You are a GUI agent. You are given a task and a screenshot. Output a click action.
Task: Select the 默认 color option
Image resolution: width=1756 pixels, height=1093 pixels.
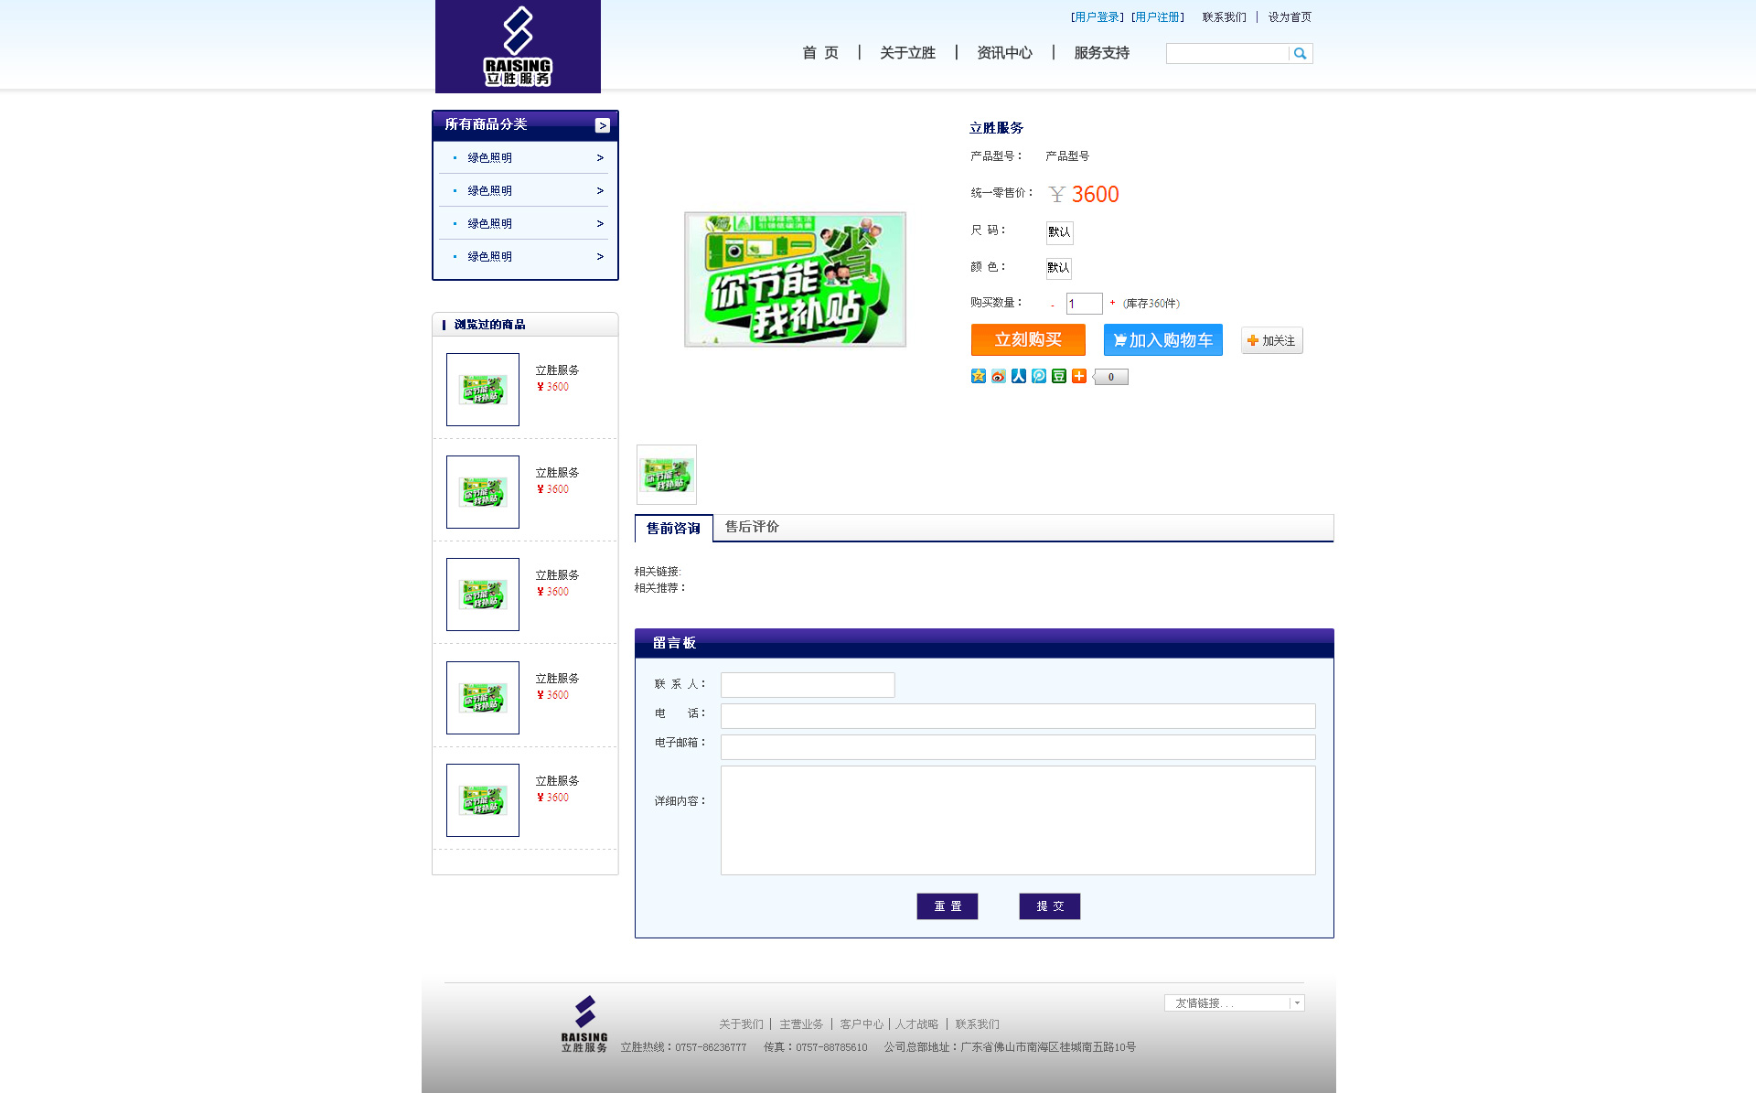[x=1058, y=268]
